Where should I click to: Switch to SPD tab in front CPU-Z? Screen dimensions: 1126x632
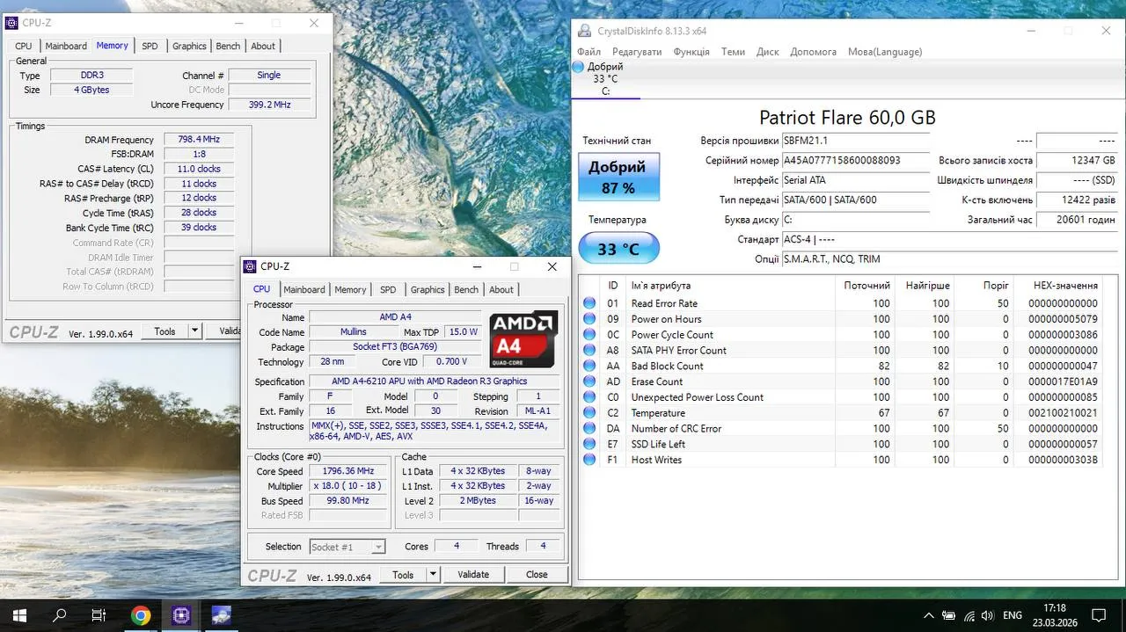click(388, 289)
